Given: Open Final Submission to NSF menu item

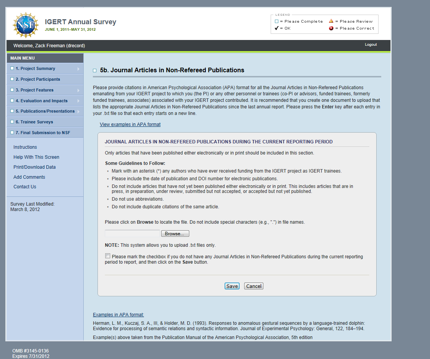Looking at the screenshot, I should pyautogui.click(x=43, y=133).
